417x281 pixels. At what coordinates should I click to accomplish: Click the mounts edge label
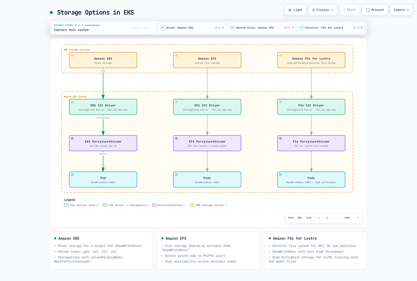coord(103,154)
